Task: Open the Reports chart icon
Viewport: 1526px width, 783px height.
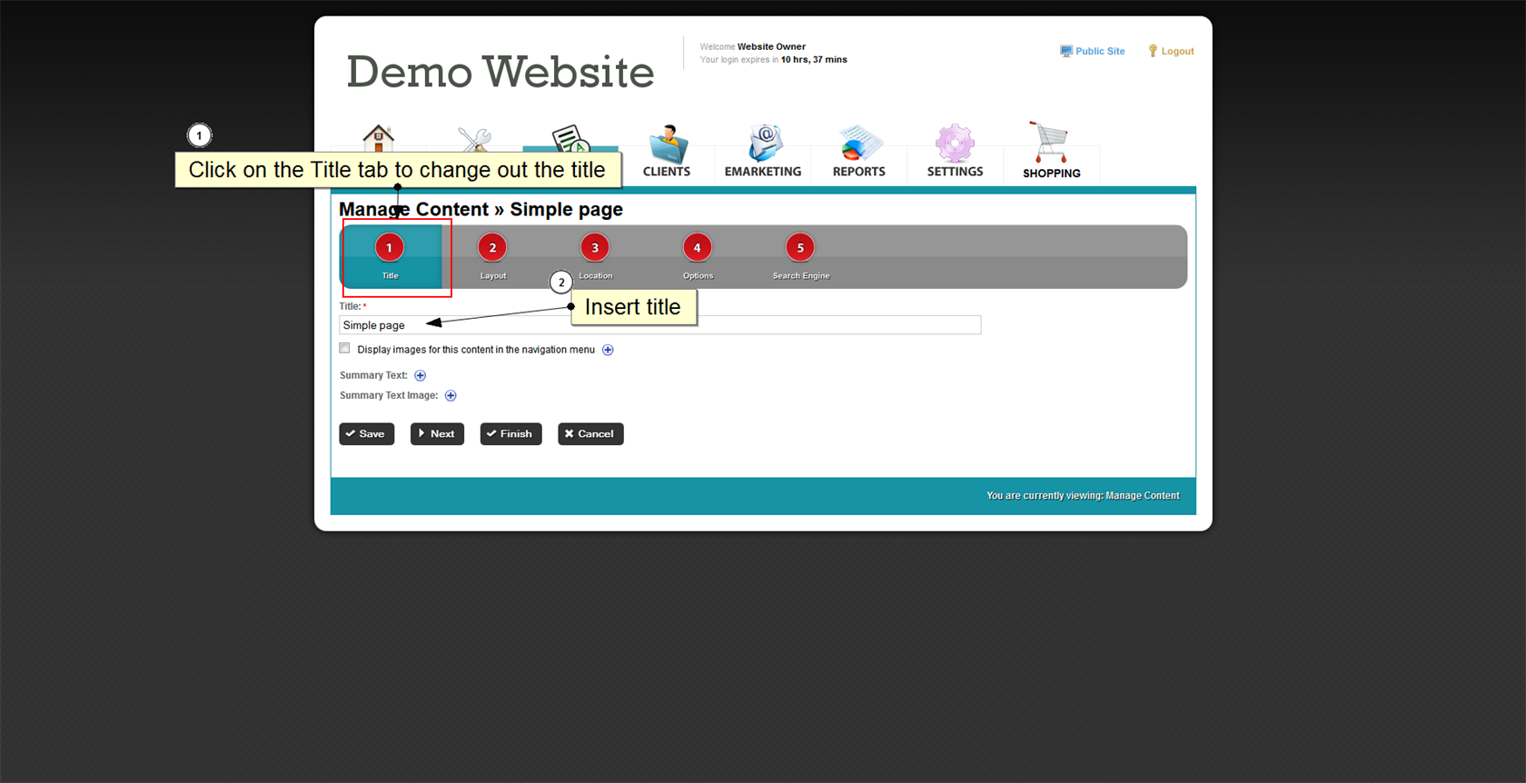Action: click(859, 144)
